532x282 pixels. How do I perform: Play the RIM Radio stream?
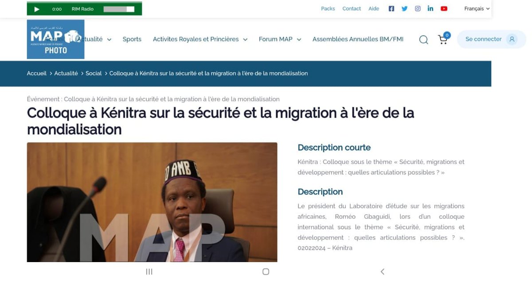(37, 9)
